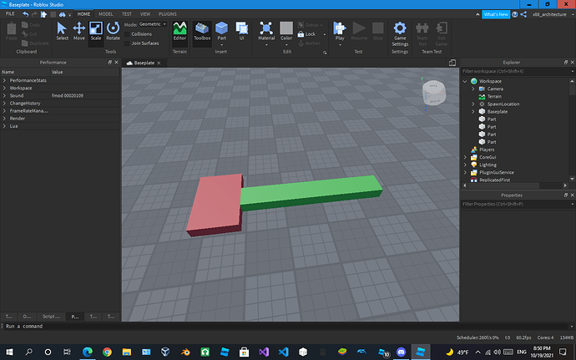Select the green part in the viewport
Viewport: 576px width, 360px height.
coord(311,191)
